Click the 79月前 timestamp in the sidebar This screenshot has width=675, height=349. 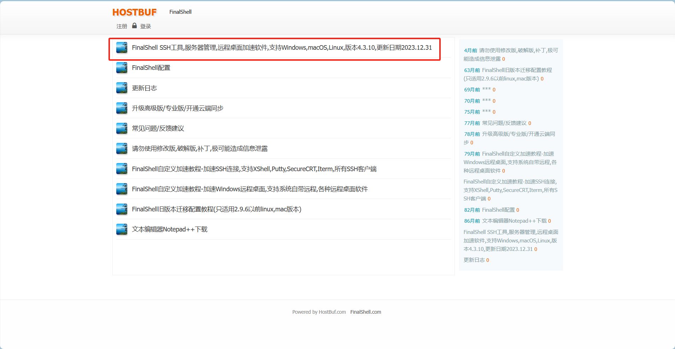click(x=472, y=154)
